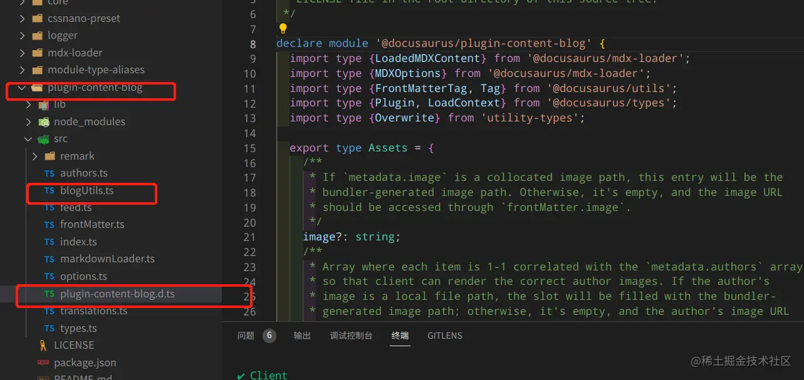Open the 调试控制台 panel tab
The height and width of the screenshot is (380, 804).
(x=351, y=336)
